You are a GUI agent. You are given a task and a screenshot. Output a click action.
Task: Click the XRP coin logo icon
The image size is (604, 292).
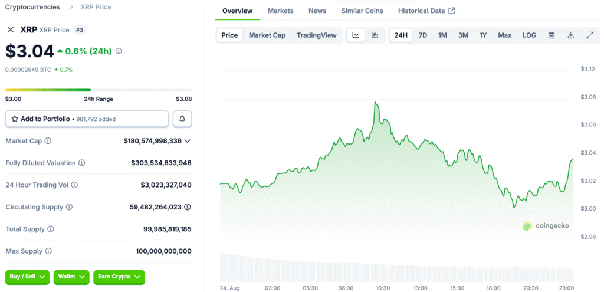[x=11, y=30]
